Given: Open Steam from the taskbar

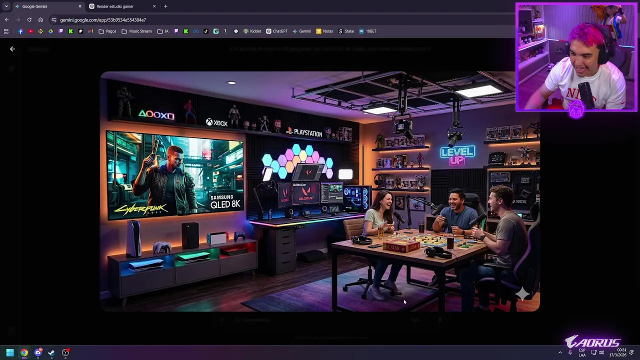Looking at the screenshot, I should (51, 352).
